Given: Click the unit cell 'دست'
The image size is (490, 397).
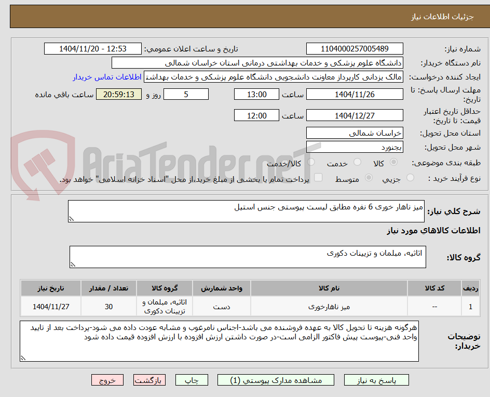Looking at the screenshot, I should tap(222, 307).
